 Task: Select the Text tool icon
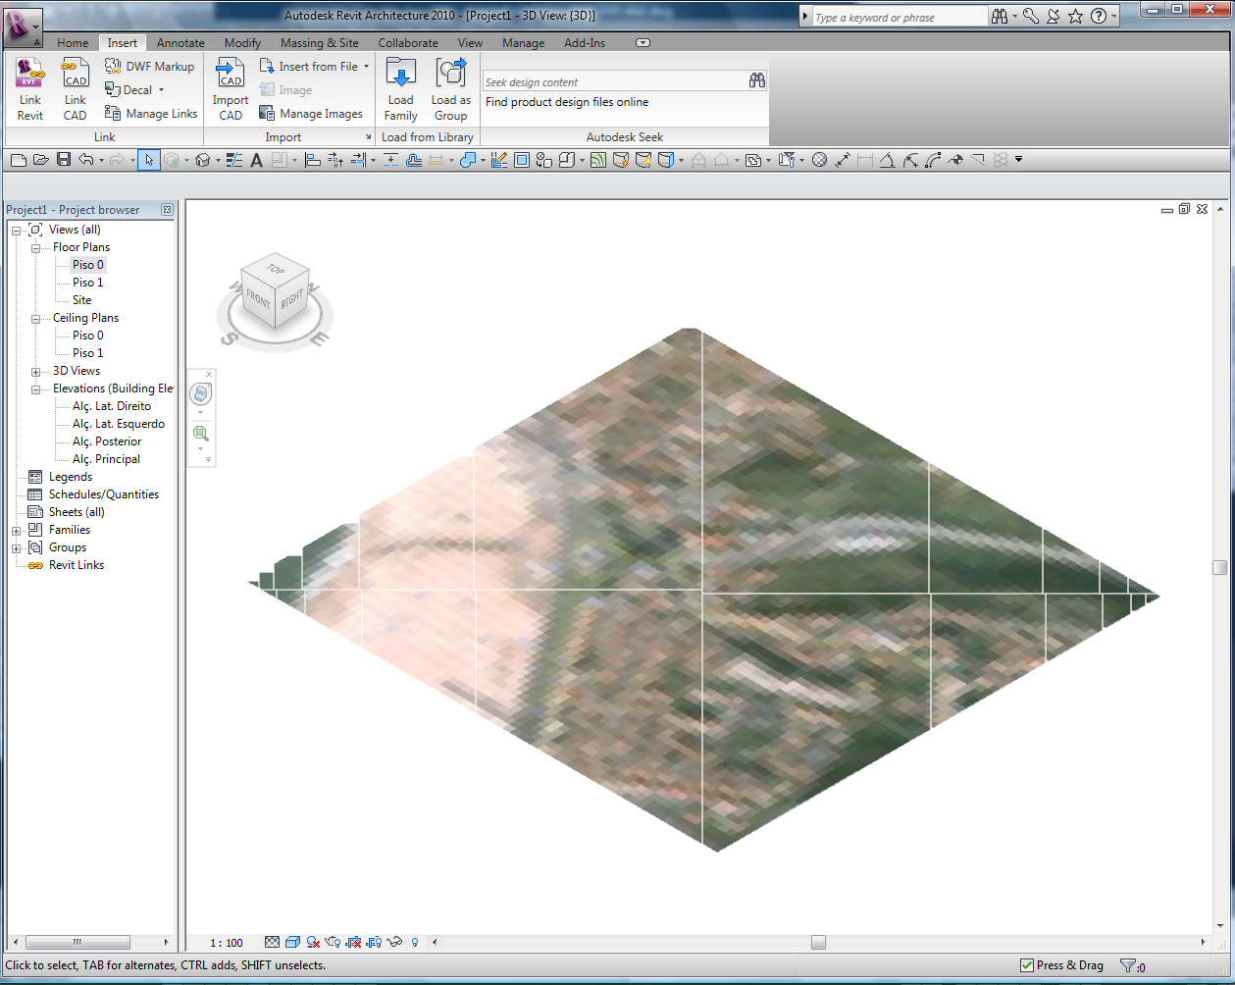click(x=256, y=160)
